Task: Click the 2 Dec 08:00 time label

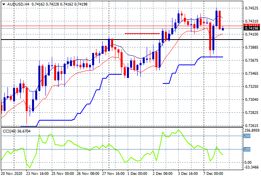Action: [x=163, y=174]
